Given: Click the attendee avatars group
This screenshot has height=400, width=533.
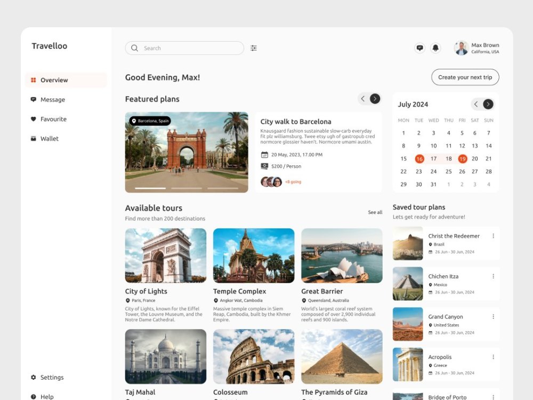Looking at the screenshot, I should click(x=271, y=182).
